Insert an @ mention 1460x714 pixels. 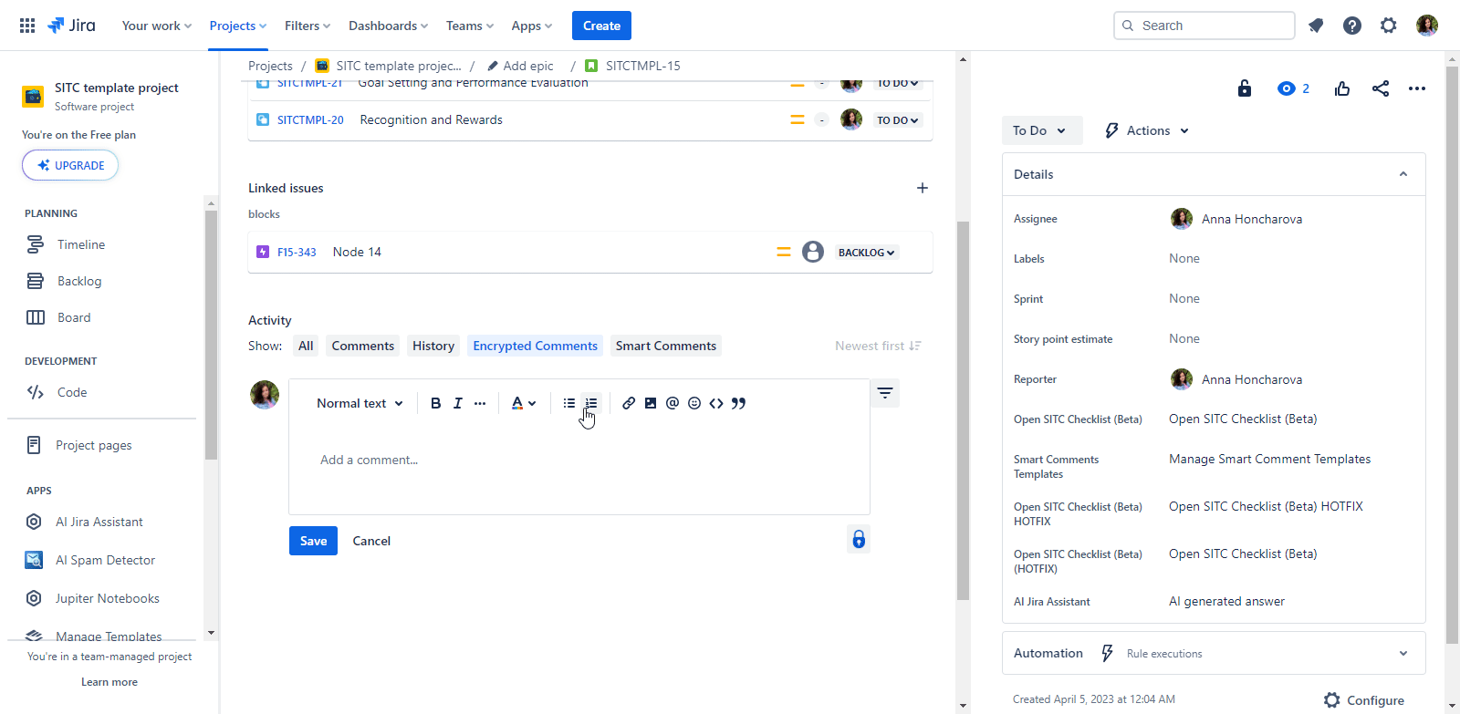[x=673, y=403]
